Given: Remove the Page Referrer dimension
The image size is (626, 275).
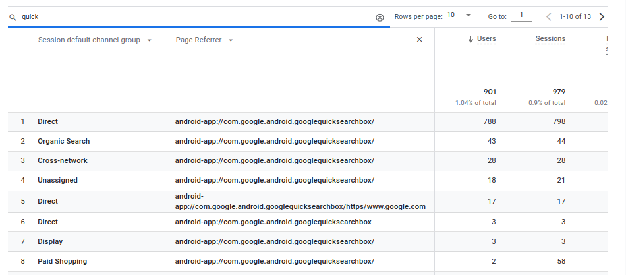Looking at the screenshot, I should pos(420,40).
